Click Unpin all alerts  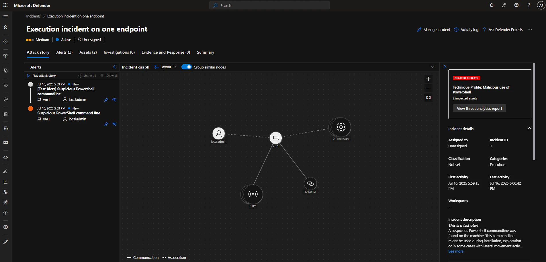point(87,76)
